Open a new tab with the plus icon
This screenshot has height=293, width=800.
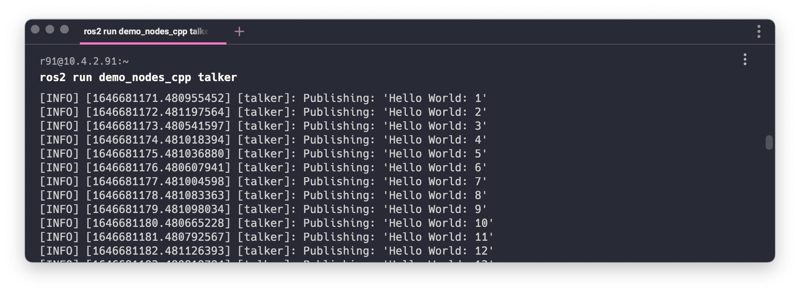(239, 32)
